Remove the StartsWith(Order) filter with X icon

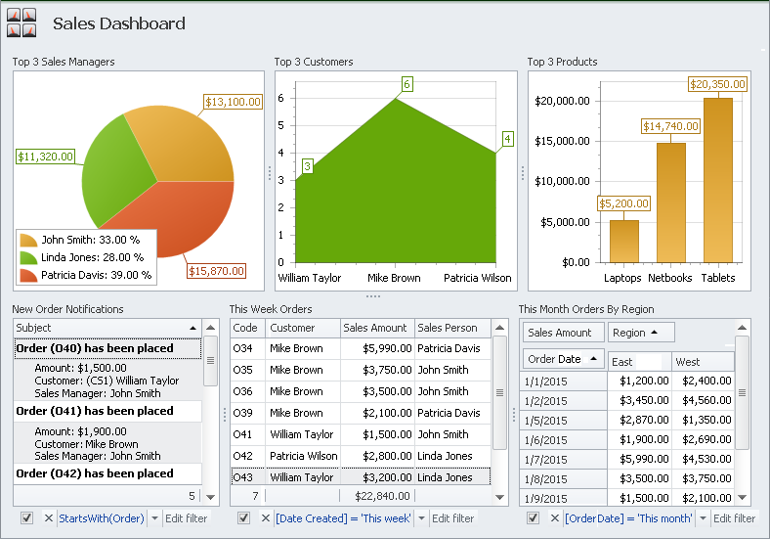coord(48,518)
